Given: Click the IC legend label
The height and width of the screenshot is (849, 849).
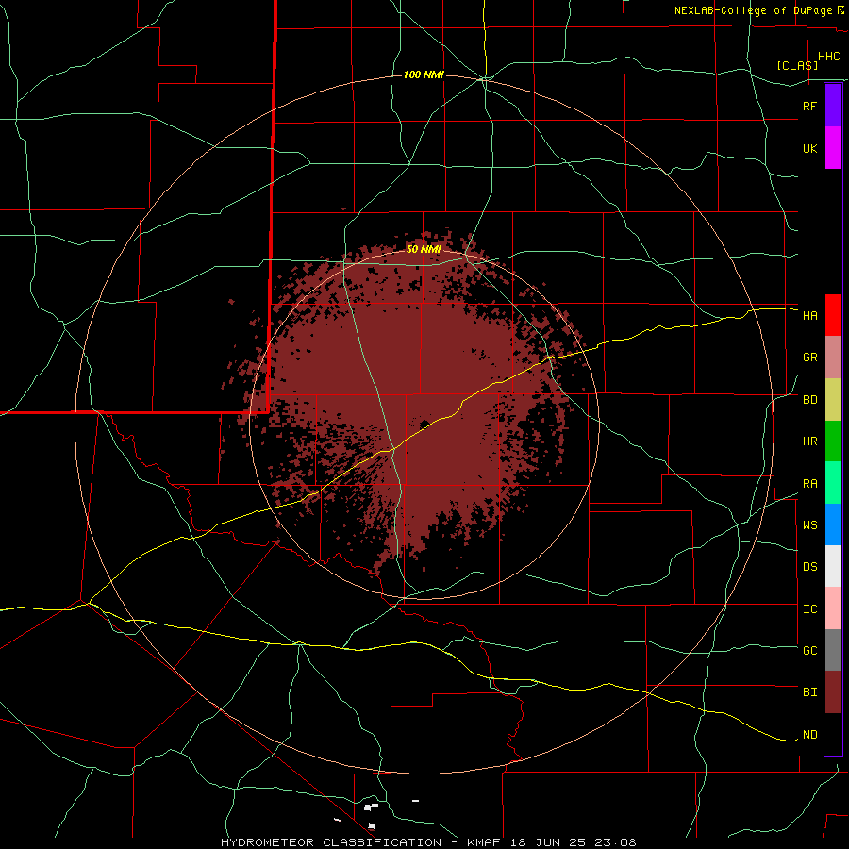Looking at the screenshot, I should tap(809, 609).
